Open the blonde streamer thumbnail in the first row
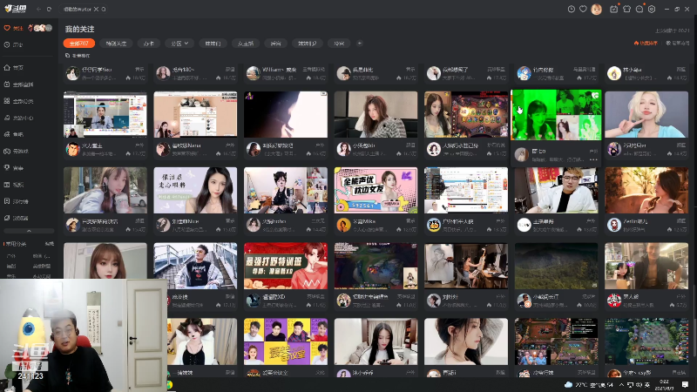The width and height of the screenshot is (697, 392). [646, 115]
